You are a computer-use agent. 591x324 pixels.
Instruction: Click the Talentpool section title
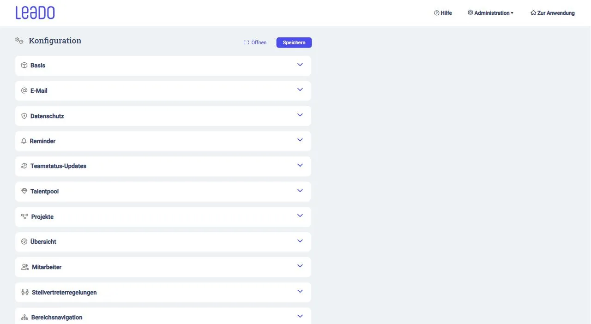pos(44,192)
